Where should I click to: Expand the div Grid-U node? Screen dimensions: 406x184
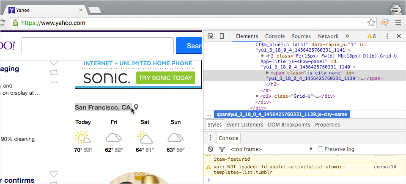click(258, 96)
